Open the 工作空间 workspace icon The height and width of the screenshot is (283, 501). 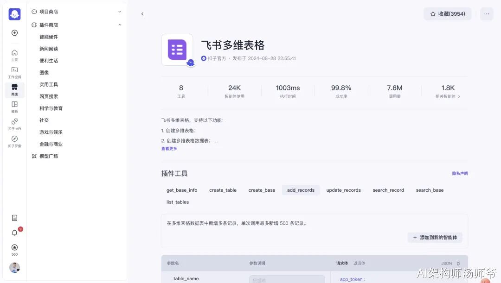[x=14, y=72]
